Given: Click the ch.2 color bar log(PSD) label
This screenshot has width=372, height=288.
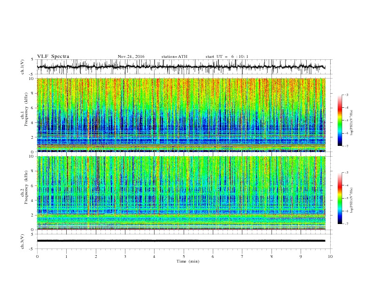Looking at the screenshot, I should pos(351,201).
